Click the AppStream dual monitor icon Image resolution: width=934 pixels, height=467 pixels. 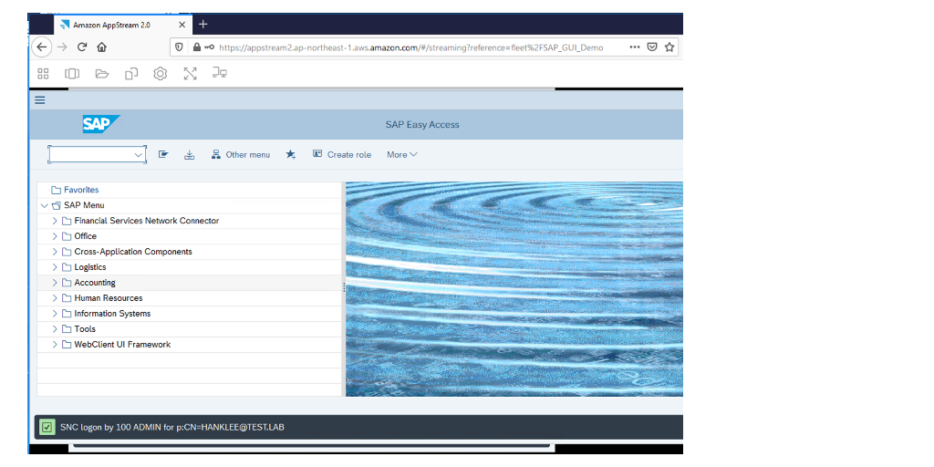[x=220, y=73]
